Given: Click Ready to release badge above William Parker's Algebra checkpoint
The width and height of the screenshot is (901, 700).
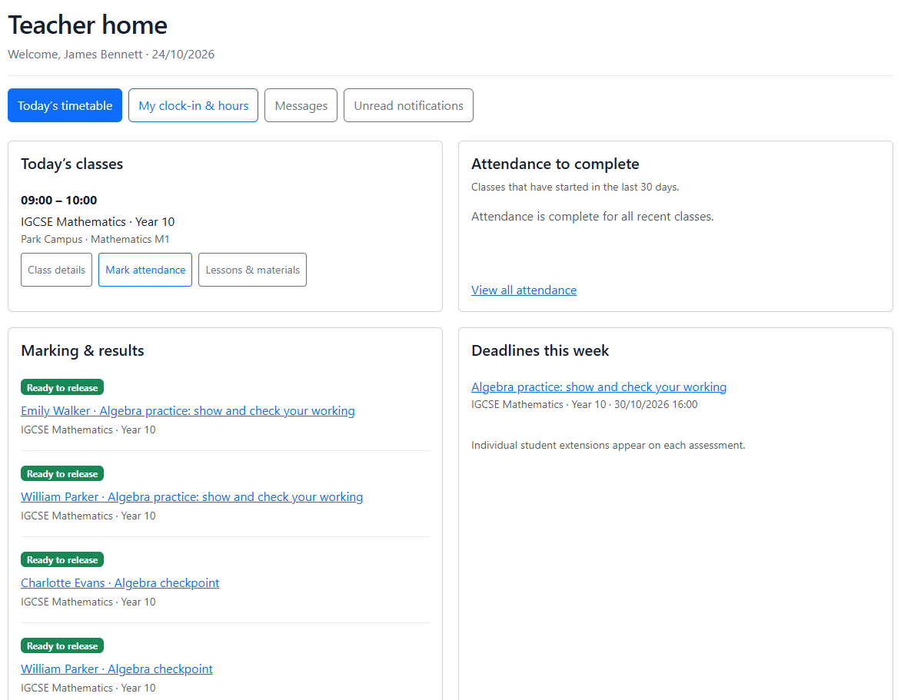Looking at the screenshot, I should [x=62, y=646].
